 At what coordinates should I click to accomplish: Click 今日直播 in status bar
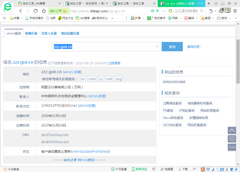119,169
